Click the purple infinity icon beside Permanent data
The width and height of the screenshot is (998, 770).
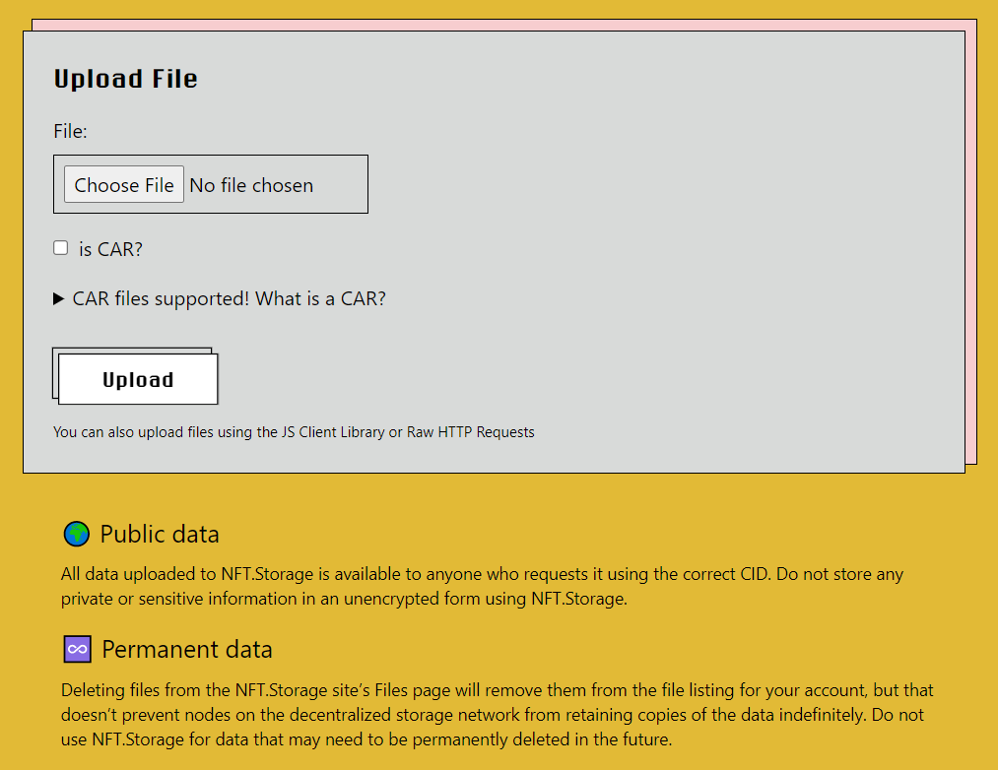tap(77, 649)
